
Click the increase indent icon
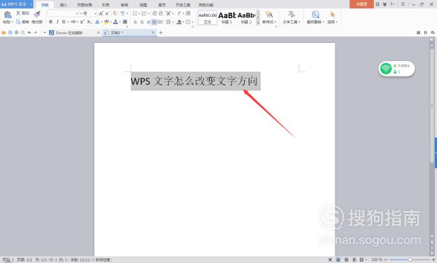tap(161, 13)
